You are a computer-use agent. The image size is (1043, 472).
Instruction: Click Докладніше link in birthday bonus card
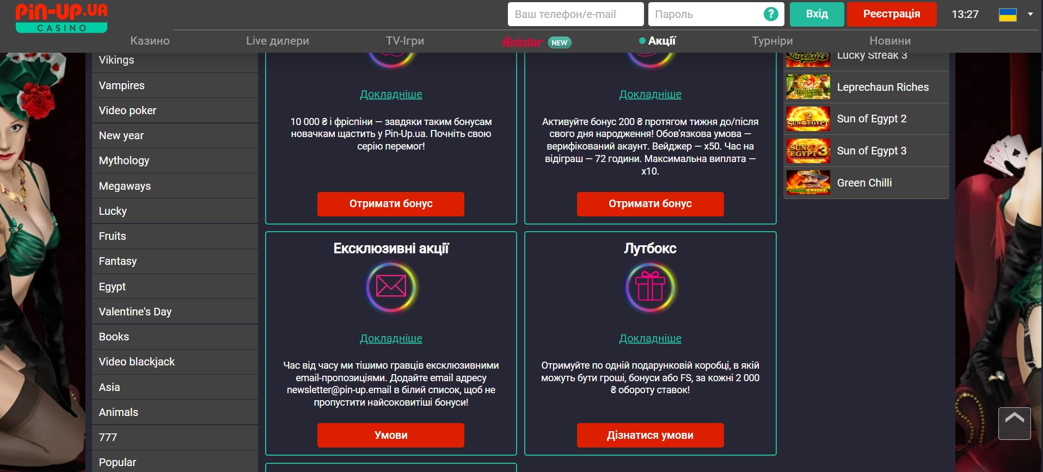tap(650, 94)
